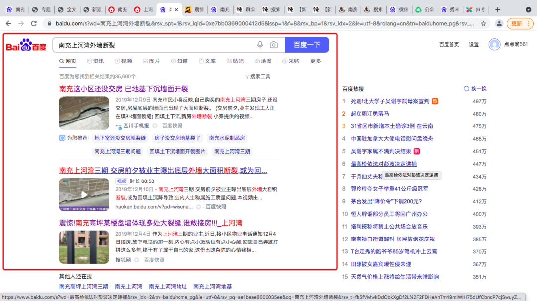537x301 pixels.
Task: Refresh hot searches with the 换一换 icon
Action: click(x=466, y=89)
